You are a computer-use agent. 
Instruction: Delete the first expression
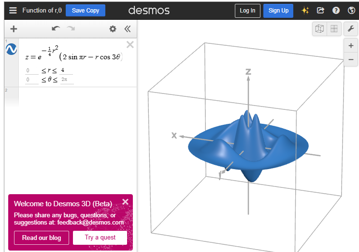130,45
